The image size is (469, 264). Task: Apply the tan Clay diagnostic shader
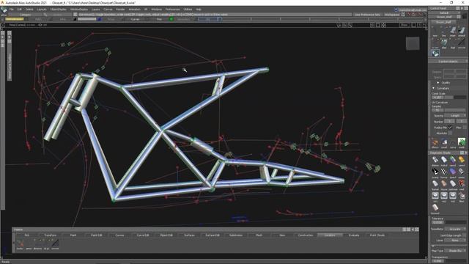444,185
